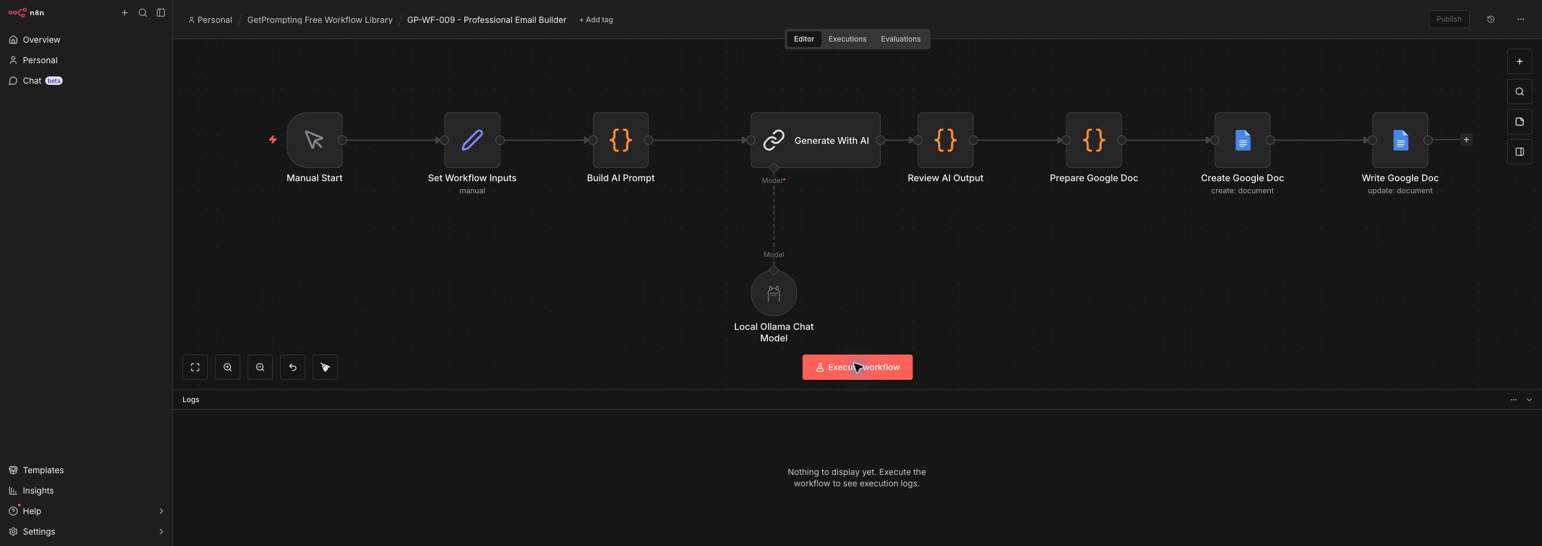The image size is (1542, 546).
Task: Open Templates in sidebar
Action: point(86,470)
